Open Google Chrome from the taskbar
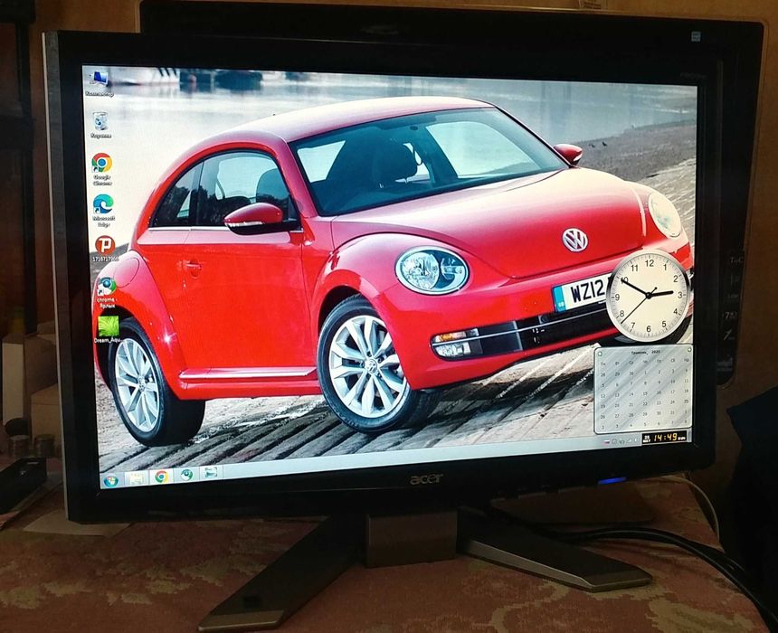This screenshot has width=778, height=633. tap(161, 477)
